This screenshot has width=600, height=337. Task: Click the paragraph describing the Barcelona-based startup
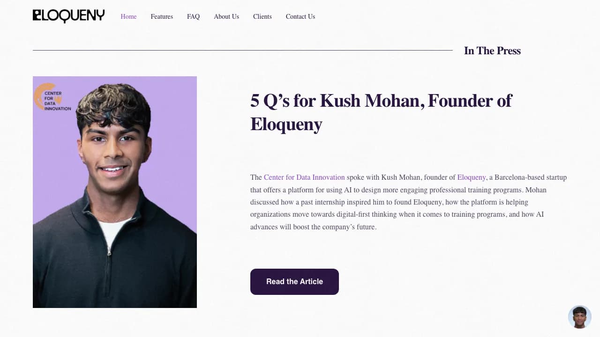[x=408, y=202]
